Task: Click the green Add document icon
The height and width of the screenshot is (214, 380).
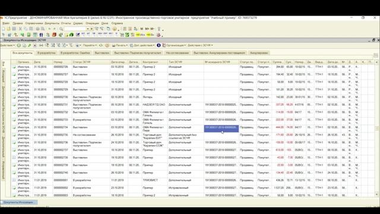Action: pos(18,45)
